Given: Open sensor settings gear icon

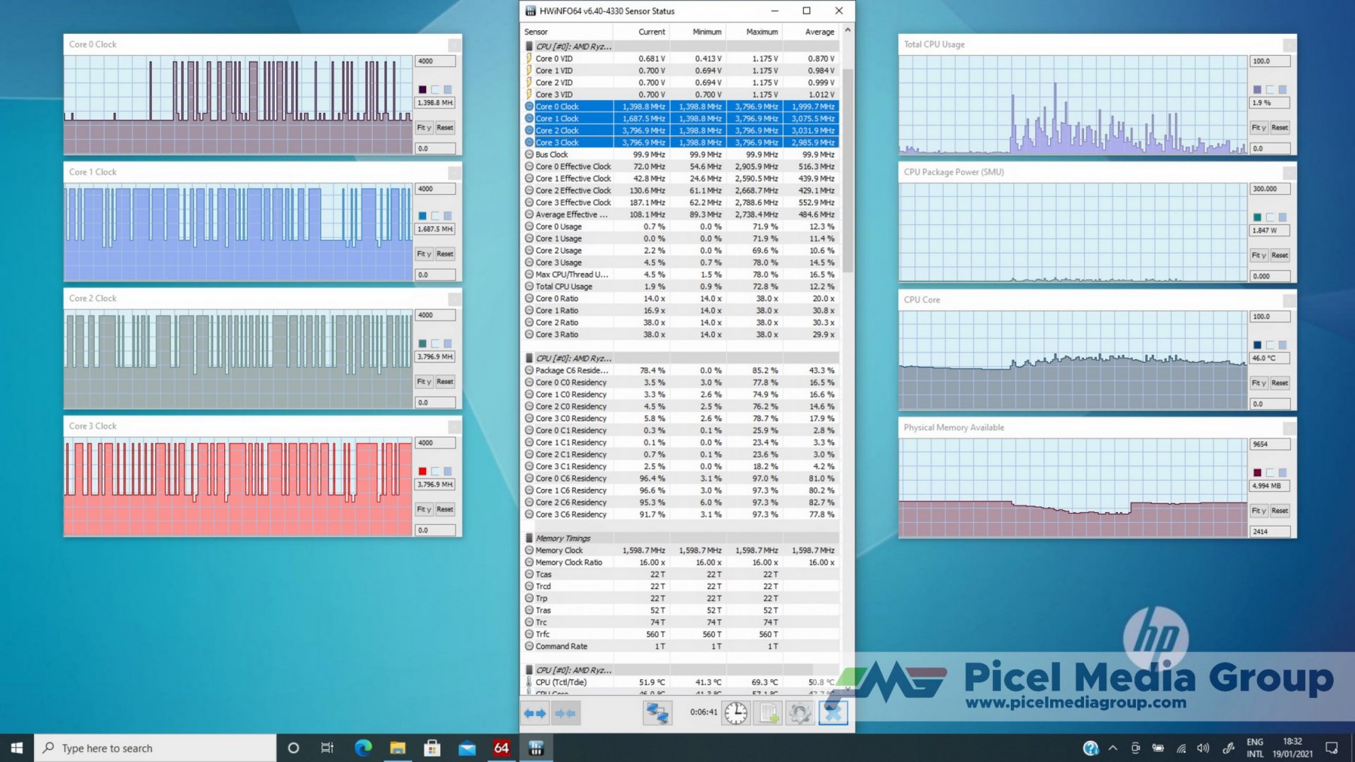Looking at the screenshot, I should coord(800,713).
